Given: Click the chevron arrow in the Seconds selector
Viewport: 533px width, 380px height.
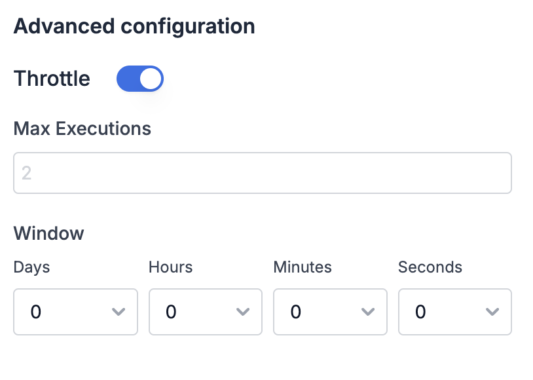Looking at the screenshot, I should [x=492, y=312].
